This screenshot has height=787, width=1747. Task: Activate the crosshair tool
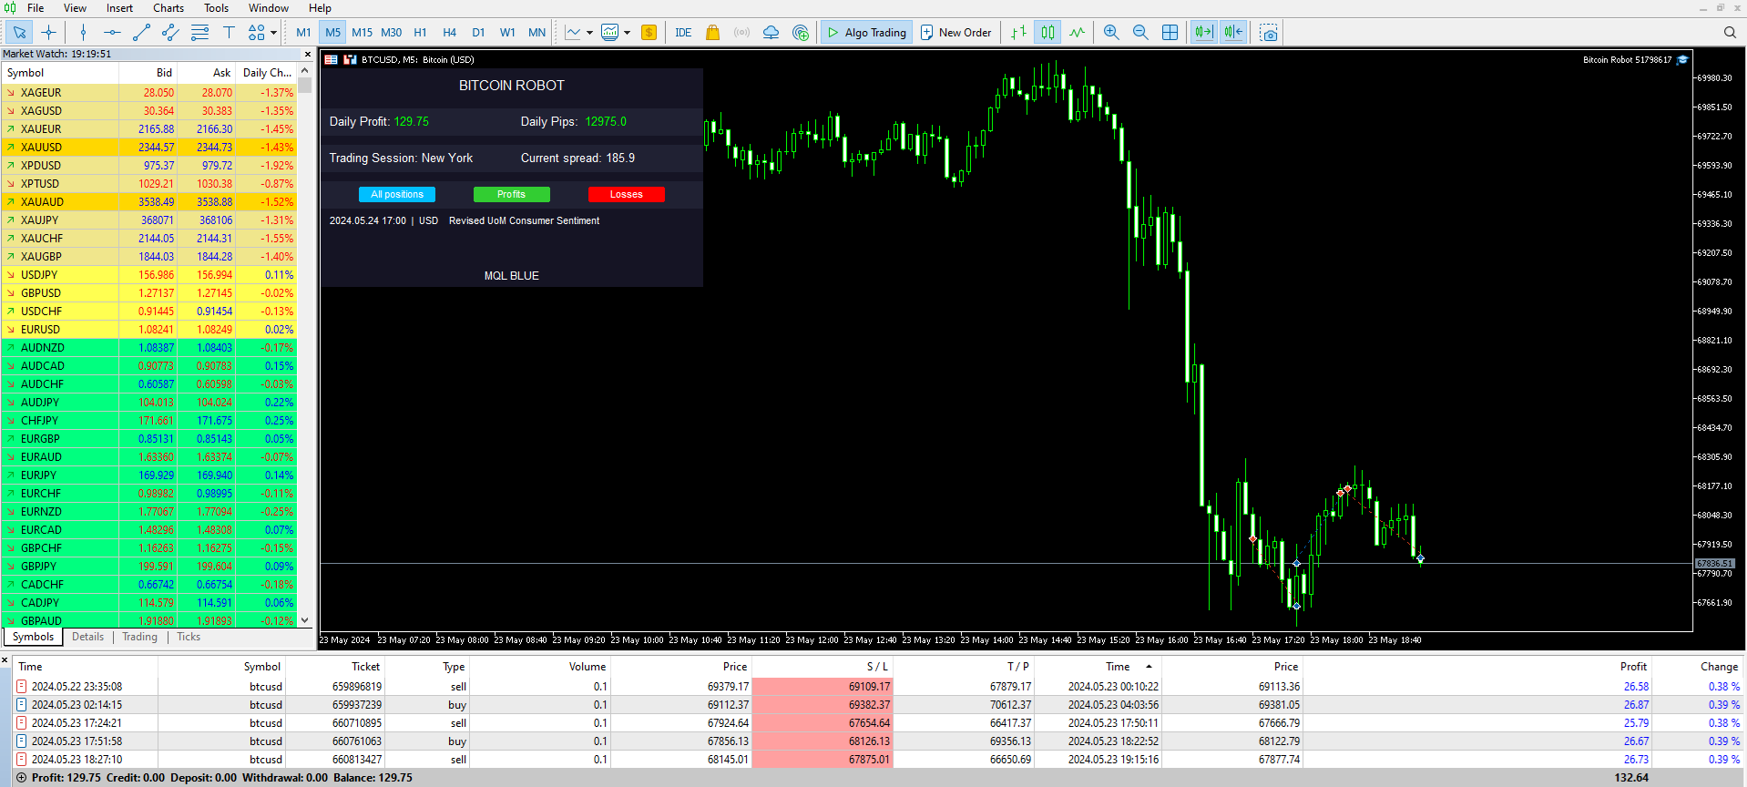(x=49, y=33)
